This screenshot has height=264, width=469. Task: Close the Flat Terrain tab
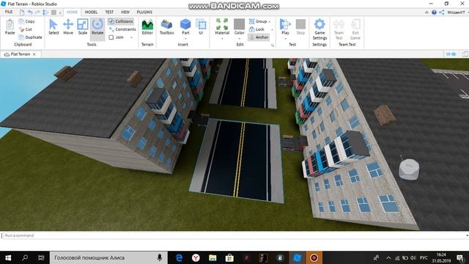click(x=34, y=54)
